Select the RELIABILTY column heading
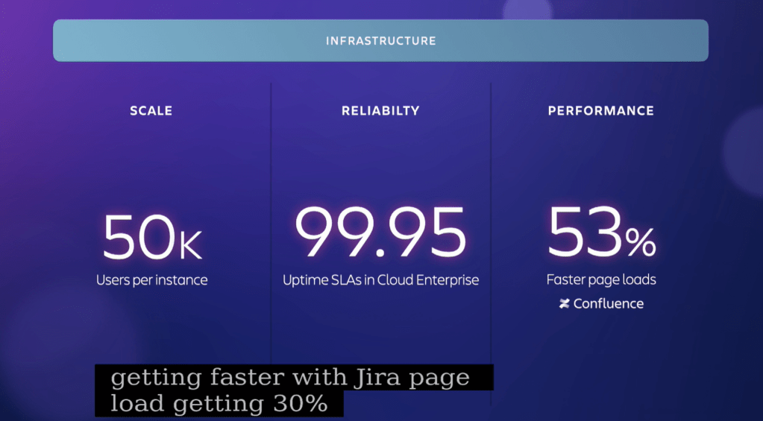Image resolution: width=763 pixels, height=421 pixels. pyautogui.click(x=380, y=111)
